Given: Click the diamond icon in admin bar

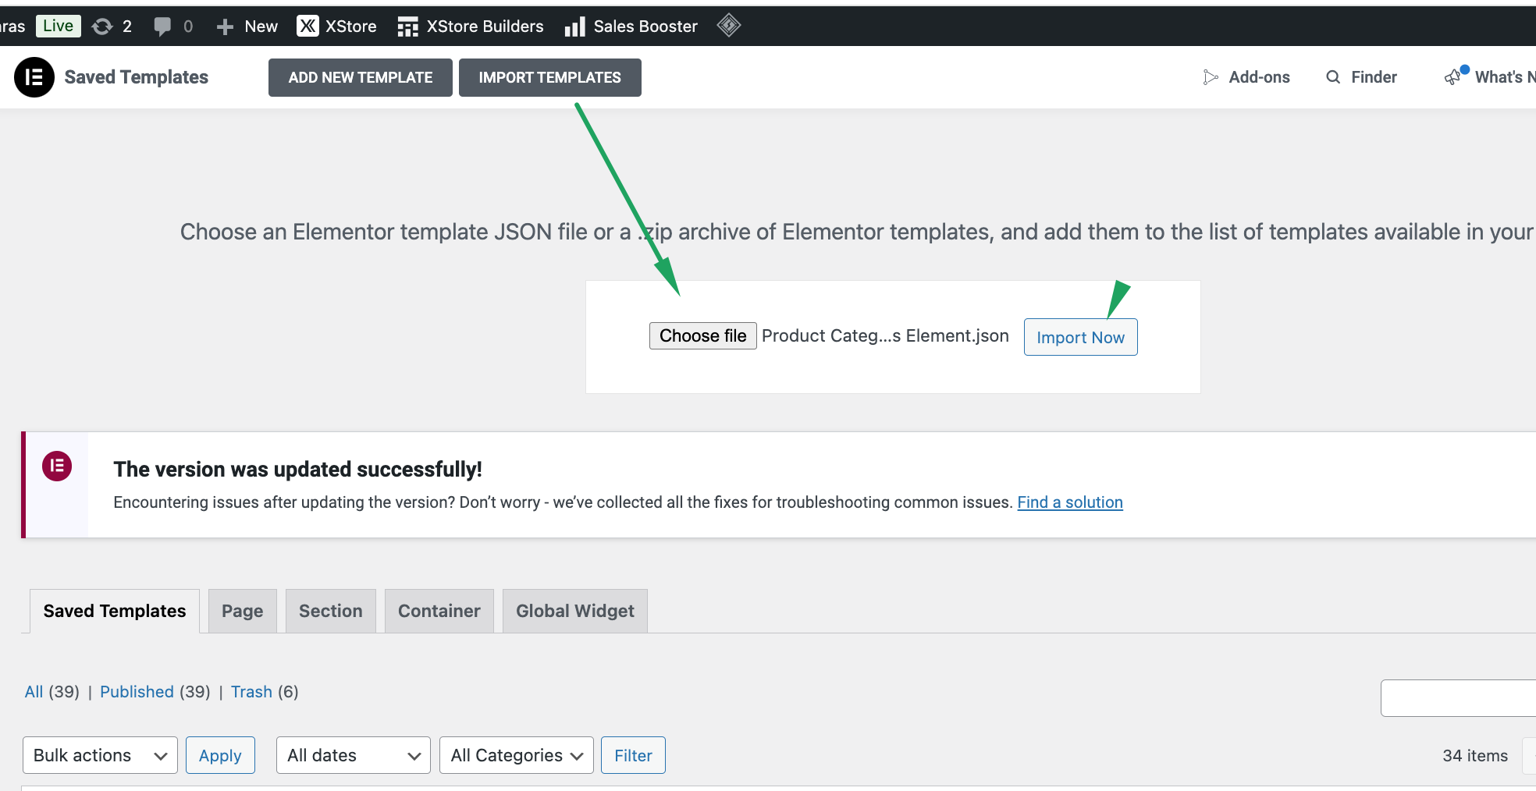Looking at the screenshot, I should (x=729, y=26).
